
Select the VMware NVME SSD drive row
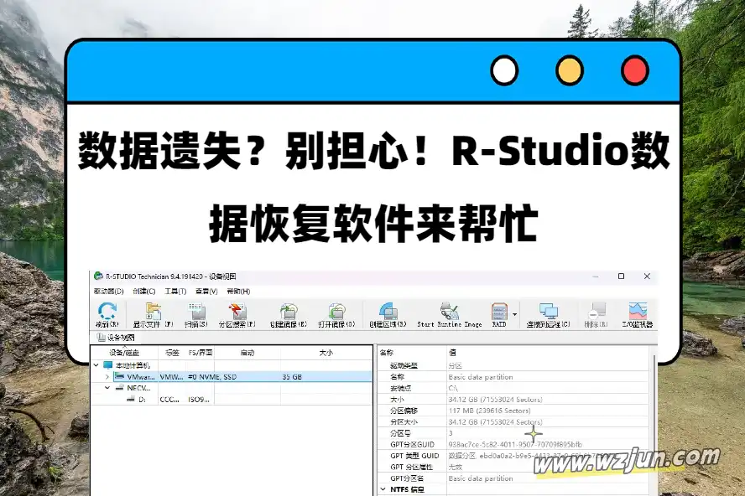(x=242, y=377)
